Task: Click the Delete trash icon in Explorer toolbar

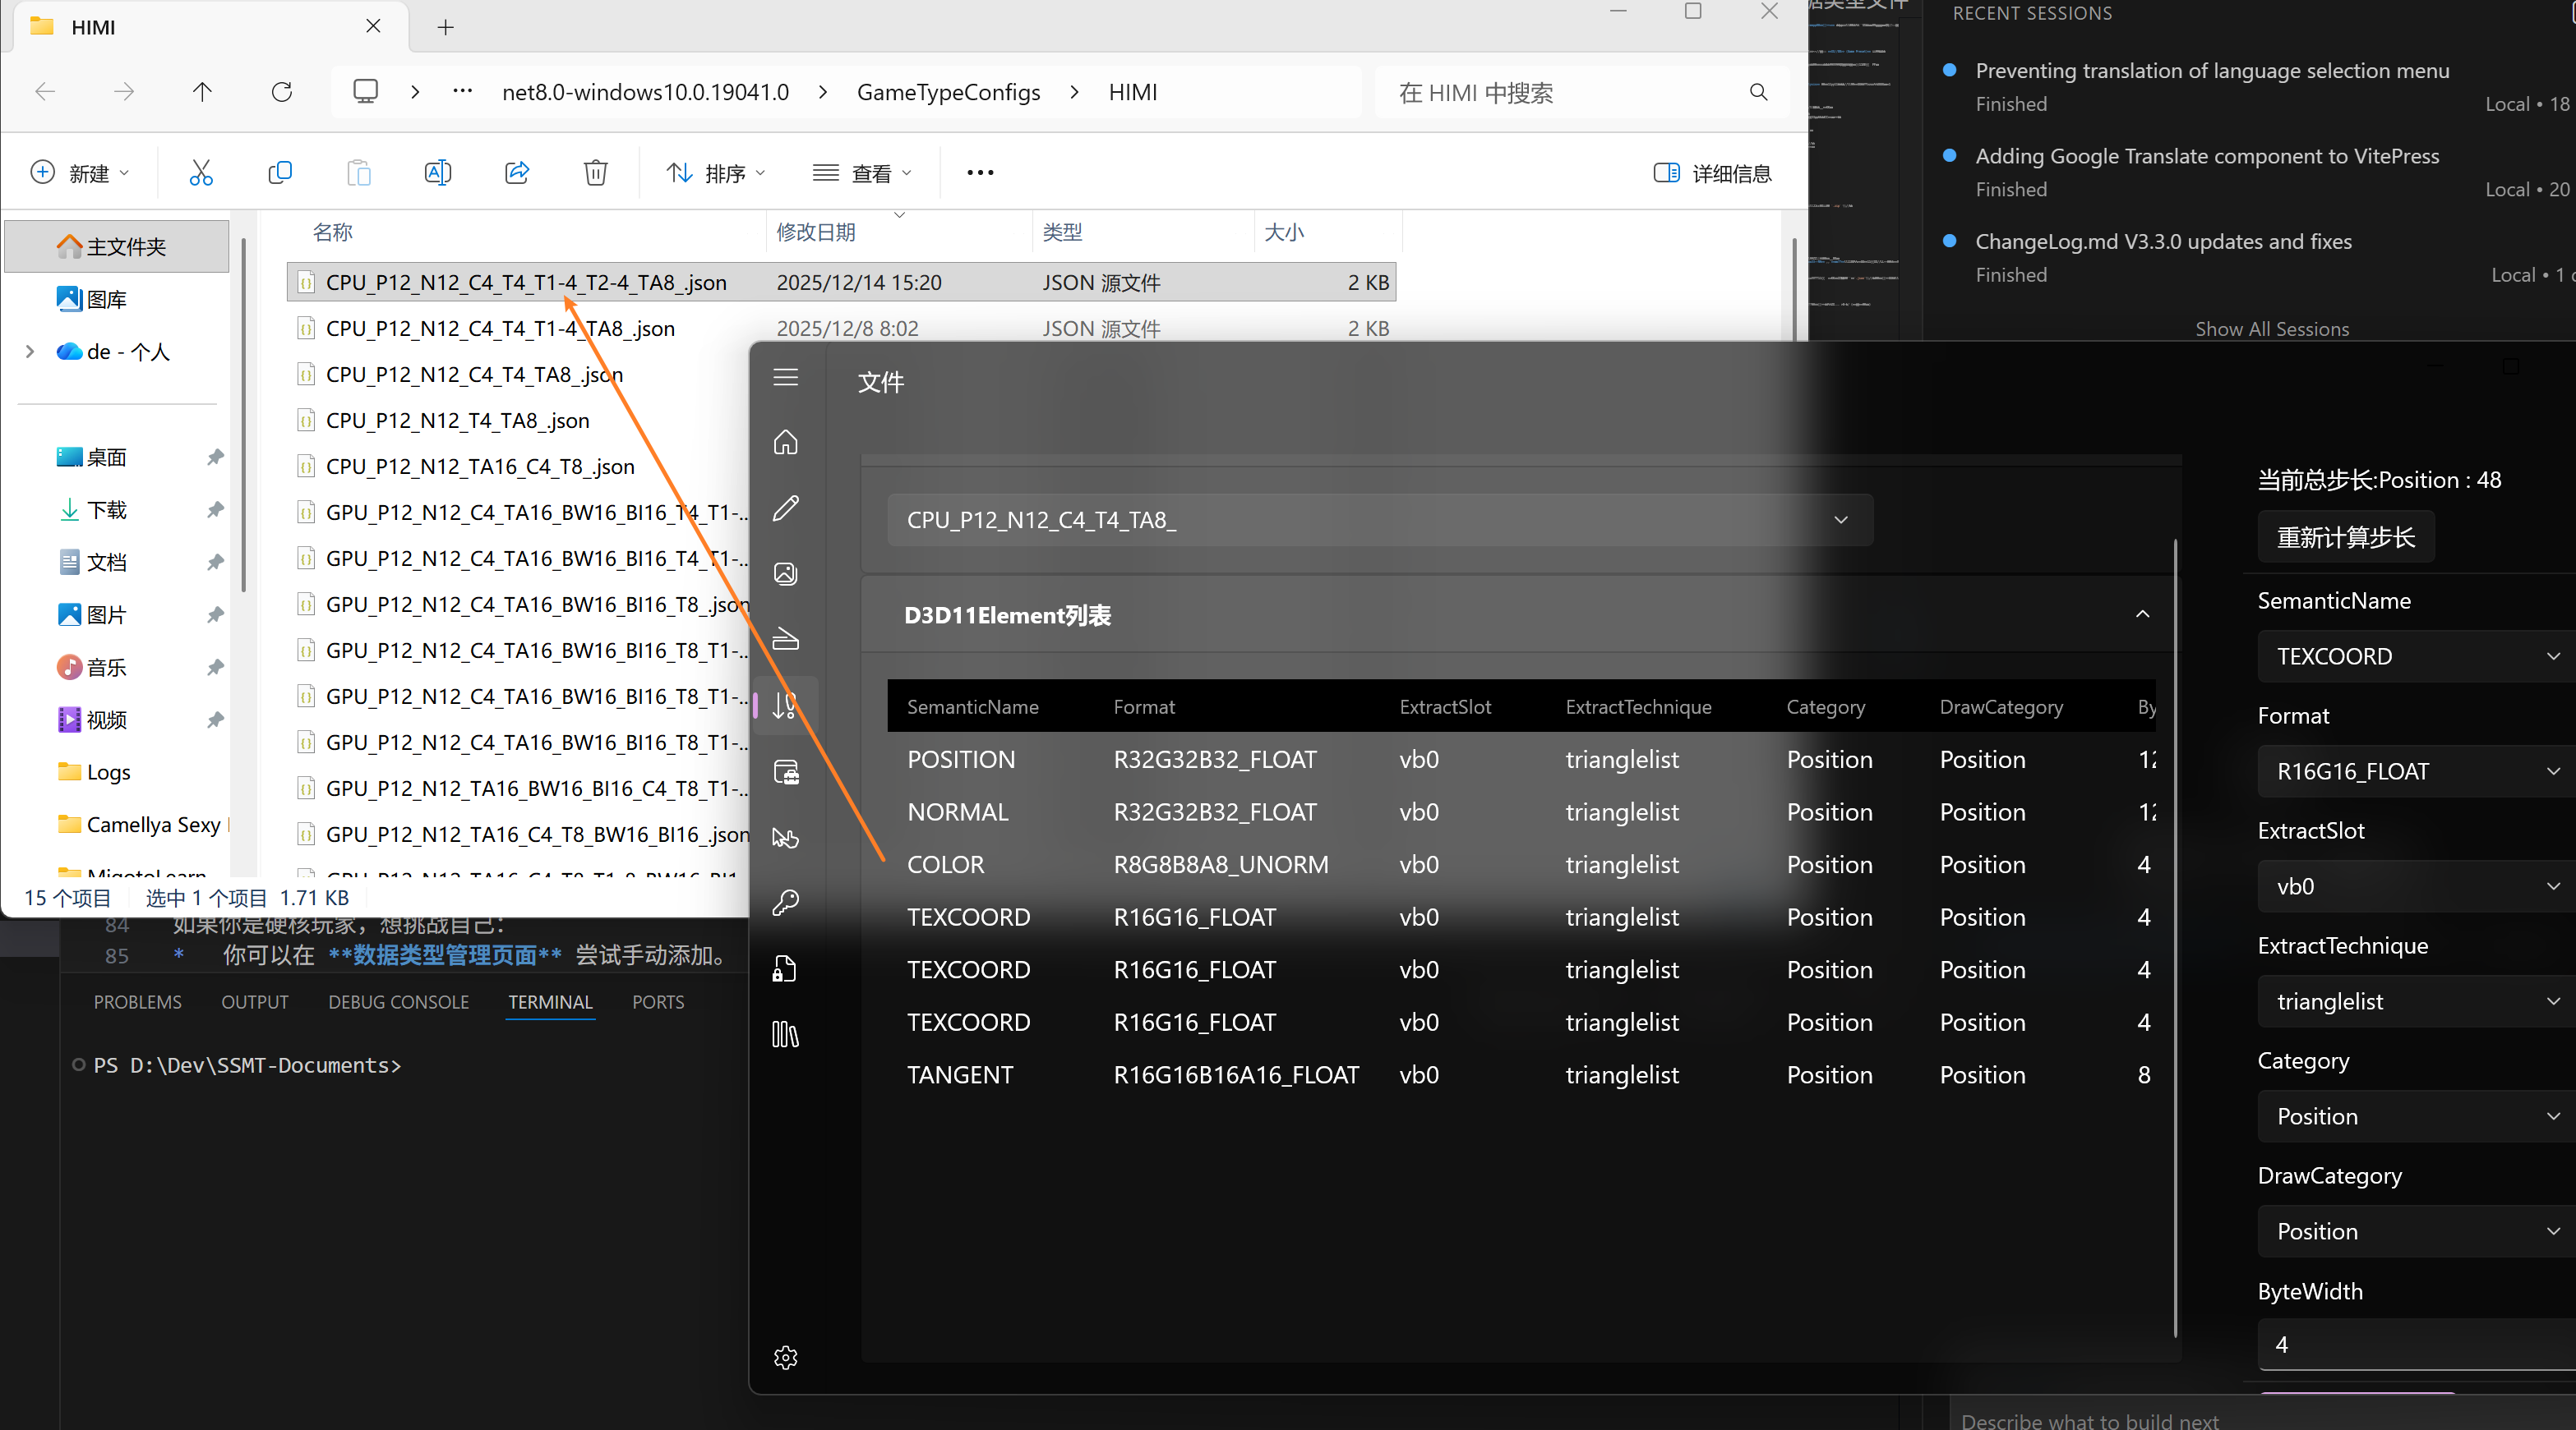Action: click(x=595, y=172)
